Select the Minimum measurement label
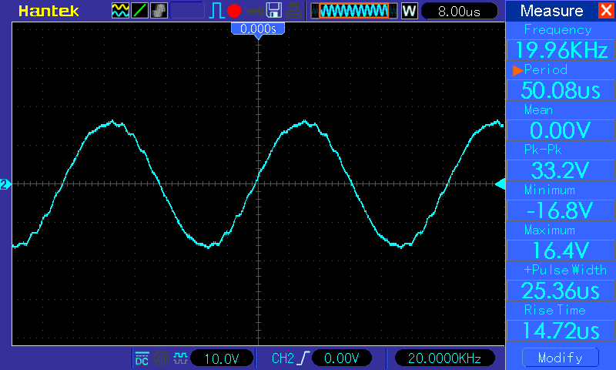 point(550,190)
